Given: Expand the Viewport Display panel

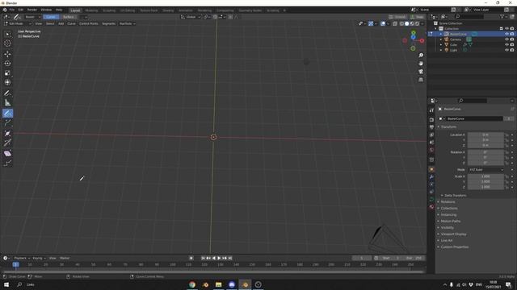Looking at the screenshot, I should click(x=453, y=234).
